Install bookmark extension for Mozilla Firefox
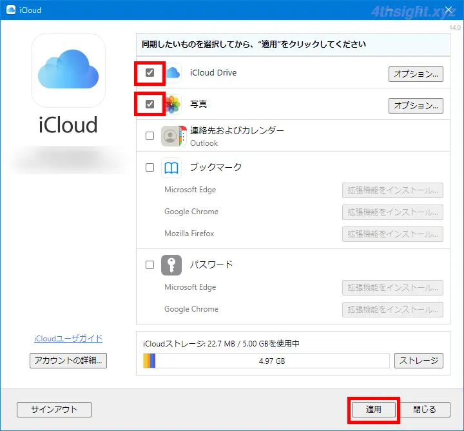The width and height of the screenshot is (464, 431). click(392, 234)
